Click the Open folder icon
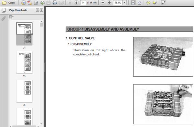Screen dimensions: 194x127 (4, 3)
